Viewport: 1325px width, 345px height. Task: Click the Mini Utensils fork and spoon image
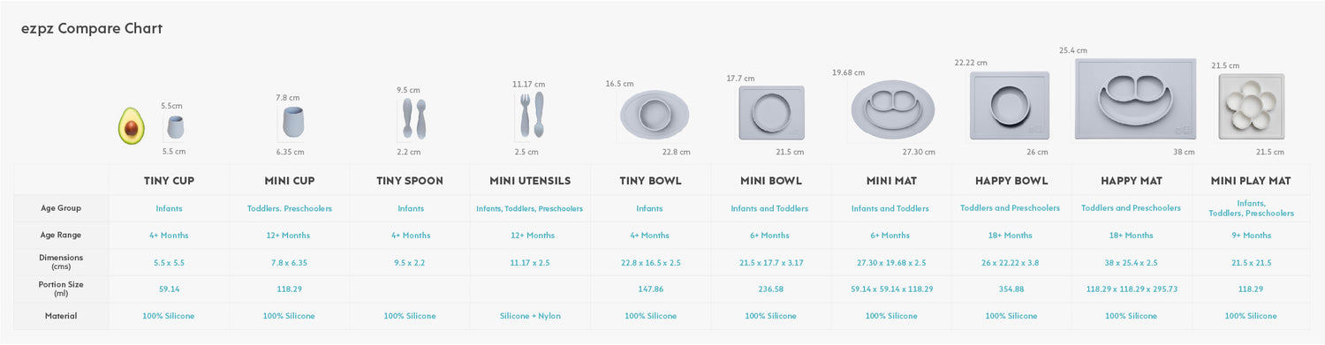531,116
